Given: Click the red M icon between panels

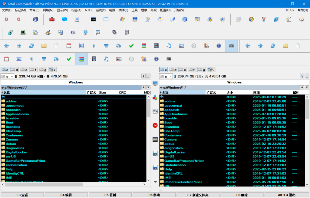Looking at the screenshot, I should coord(155,125).
